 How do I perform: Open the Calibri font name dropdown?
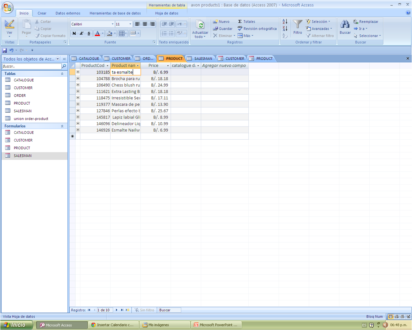113,24
